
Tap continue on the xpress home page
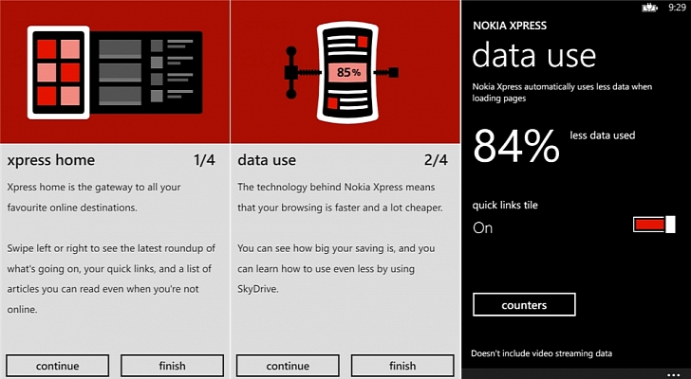click(x=58, y=366)
